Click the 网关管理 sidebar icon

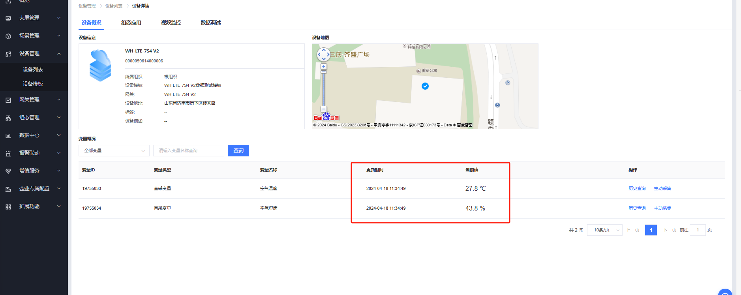pos(8,100)
